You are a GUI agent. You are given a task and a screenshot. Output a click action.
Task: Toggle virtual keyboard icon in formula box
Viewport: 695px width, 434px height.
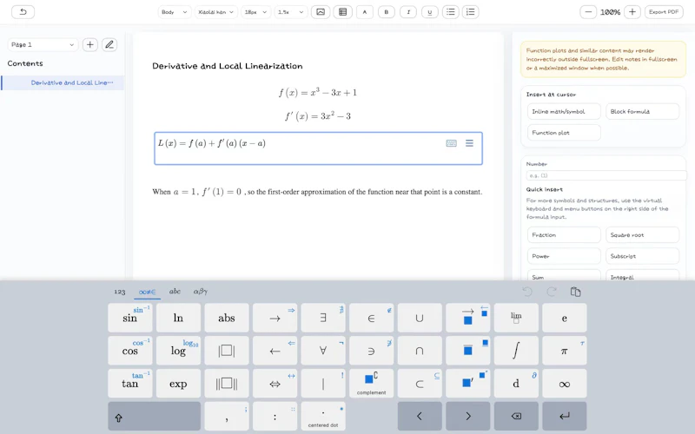click(x=451, y=143)
